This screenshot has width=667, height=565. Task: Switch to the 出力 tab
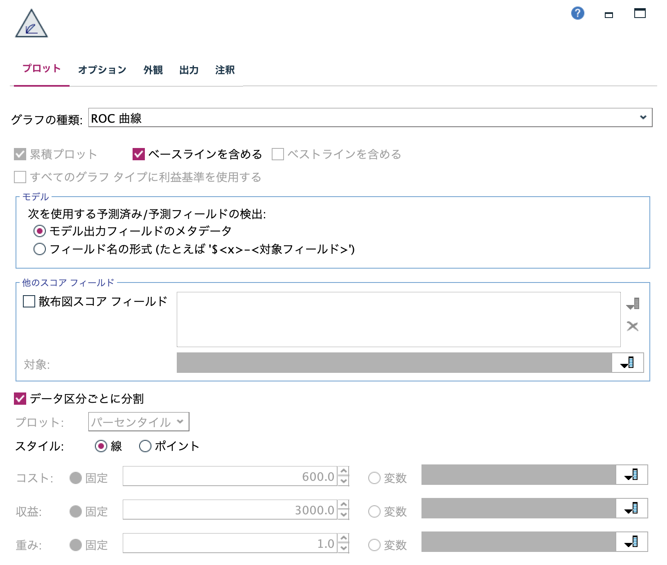coord(188,70)
